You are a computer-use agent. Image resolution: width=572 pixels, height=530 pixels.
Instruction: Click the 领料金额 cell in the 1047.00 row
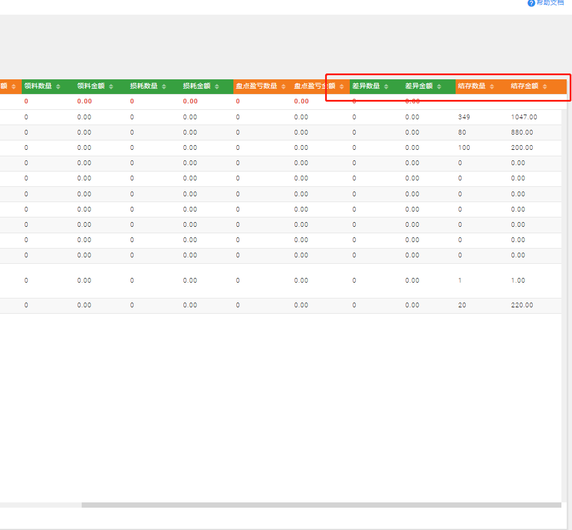84,117
